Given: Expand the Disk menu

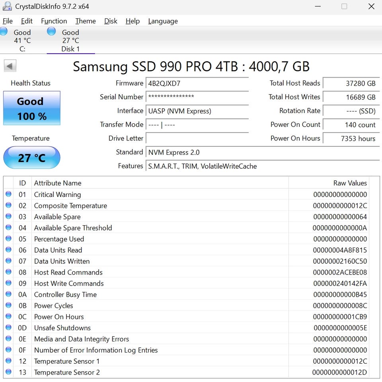Looking at the screenshot, I should point(111,21).
